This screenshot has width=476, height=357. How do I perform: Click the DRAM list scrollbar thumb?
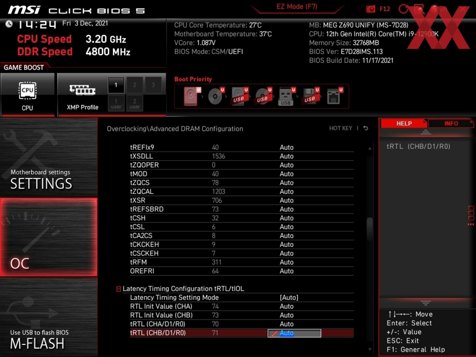coord(370,229)
